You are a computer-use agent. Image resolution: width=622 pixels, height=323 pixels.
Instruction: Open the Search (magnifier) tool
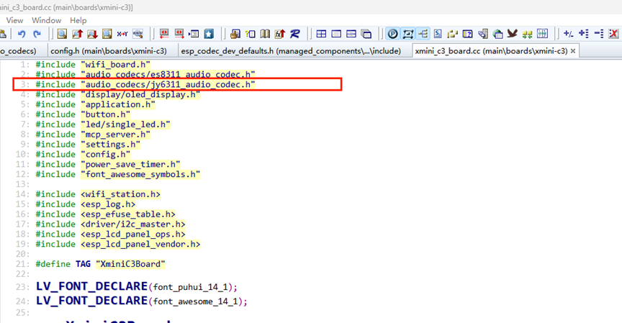[x=62, y=34]
